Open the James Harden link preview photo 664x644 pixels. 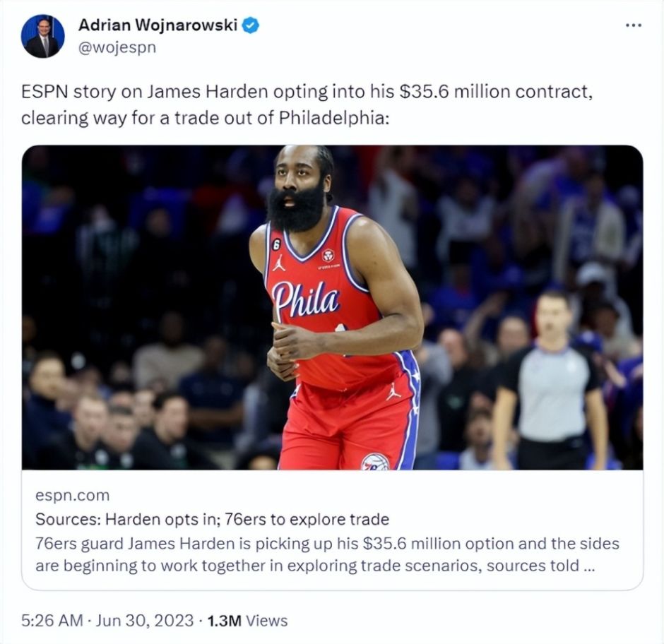pyautogui.click(x=333, y=307)
